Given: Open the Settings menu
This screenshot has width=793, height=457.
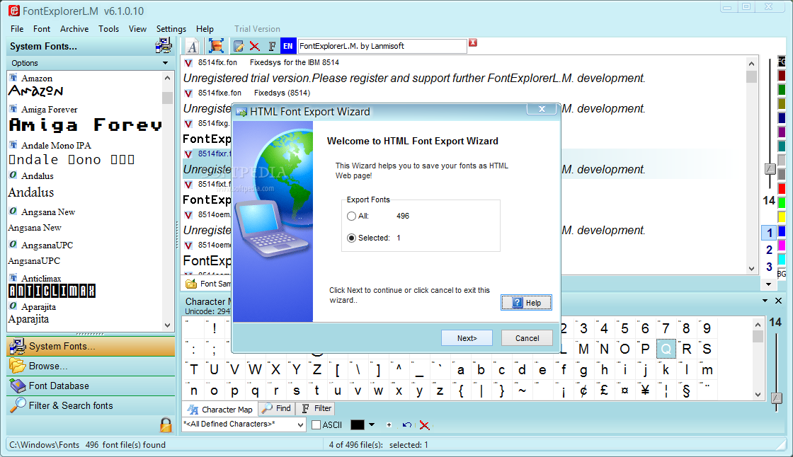Looking at the screenshot, I should click(171, 29).
